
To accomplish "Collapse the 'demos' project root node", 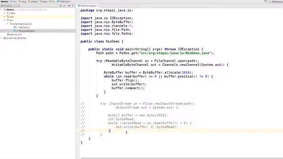I will click(x=1, y=10).
